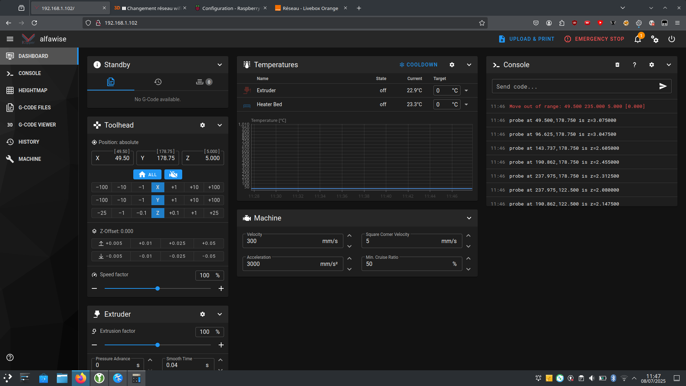Open the job queue tab icon
Image resolution: width=686 pixels, height=386 pixels.
click(x=204, y=82)
